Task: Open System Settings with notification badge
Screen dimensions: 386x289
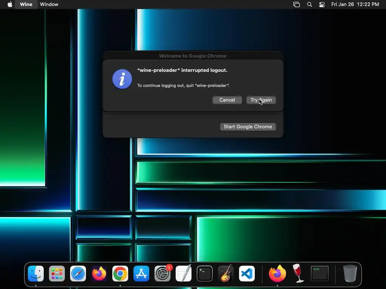Action: [x=162, y=274]
